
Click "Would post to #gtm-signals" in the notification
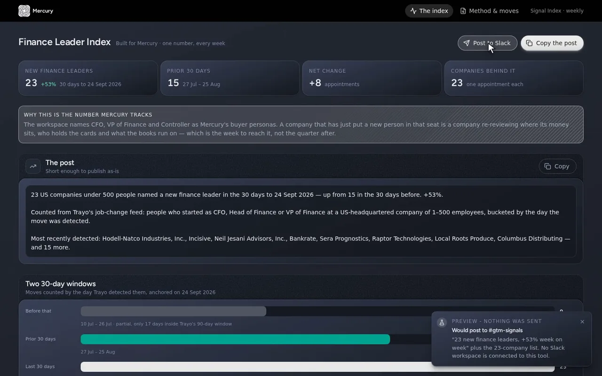tap(487, 330)
